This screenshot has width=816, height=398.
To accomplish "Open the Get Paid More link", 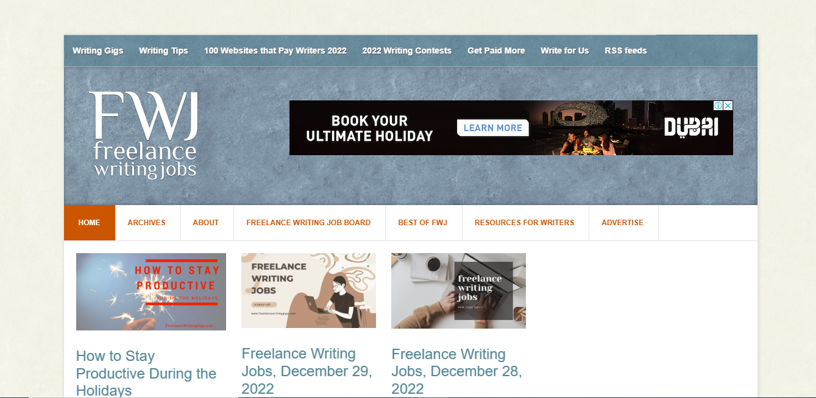I will point(496,51).
